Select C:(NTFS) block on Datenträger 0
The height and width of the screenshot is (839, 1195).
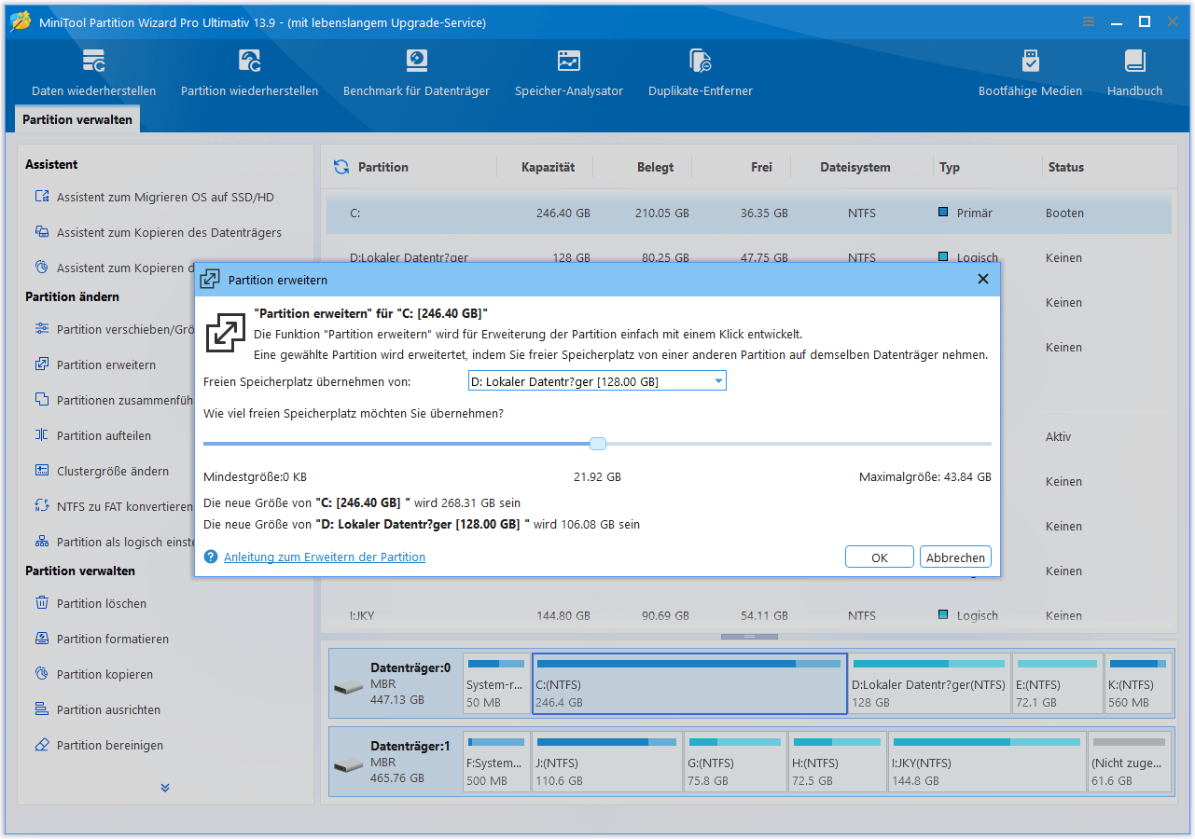point(689,683)
